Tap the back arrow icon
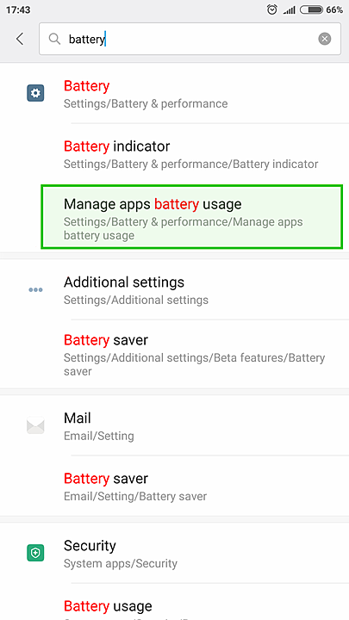Screen dimensions: 349x620 [19, 39]
